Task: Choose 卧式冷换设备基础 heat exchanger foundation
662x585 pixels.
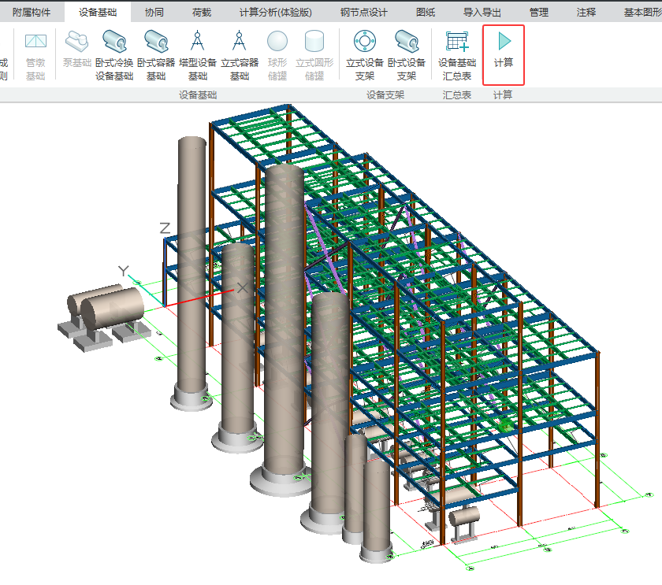Action: click(x=114, y=55)
